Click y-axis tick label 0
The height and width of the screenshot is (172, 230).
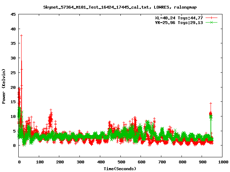point(14,145)
